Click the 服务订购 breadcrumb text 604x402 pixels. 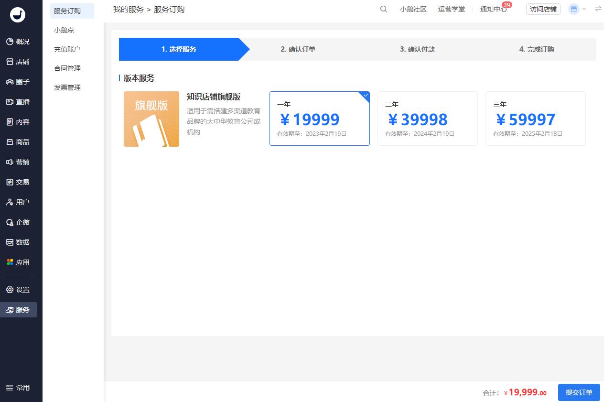(169, 9)
